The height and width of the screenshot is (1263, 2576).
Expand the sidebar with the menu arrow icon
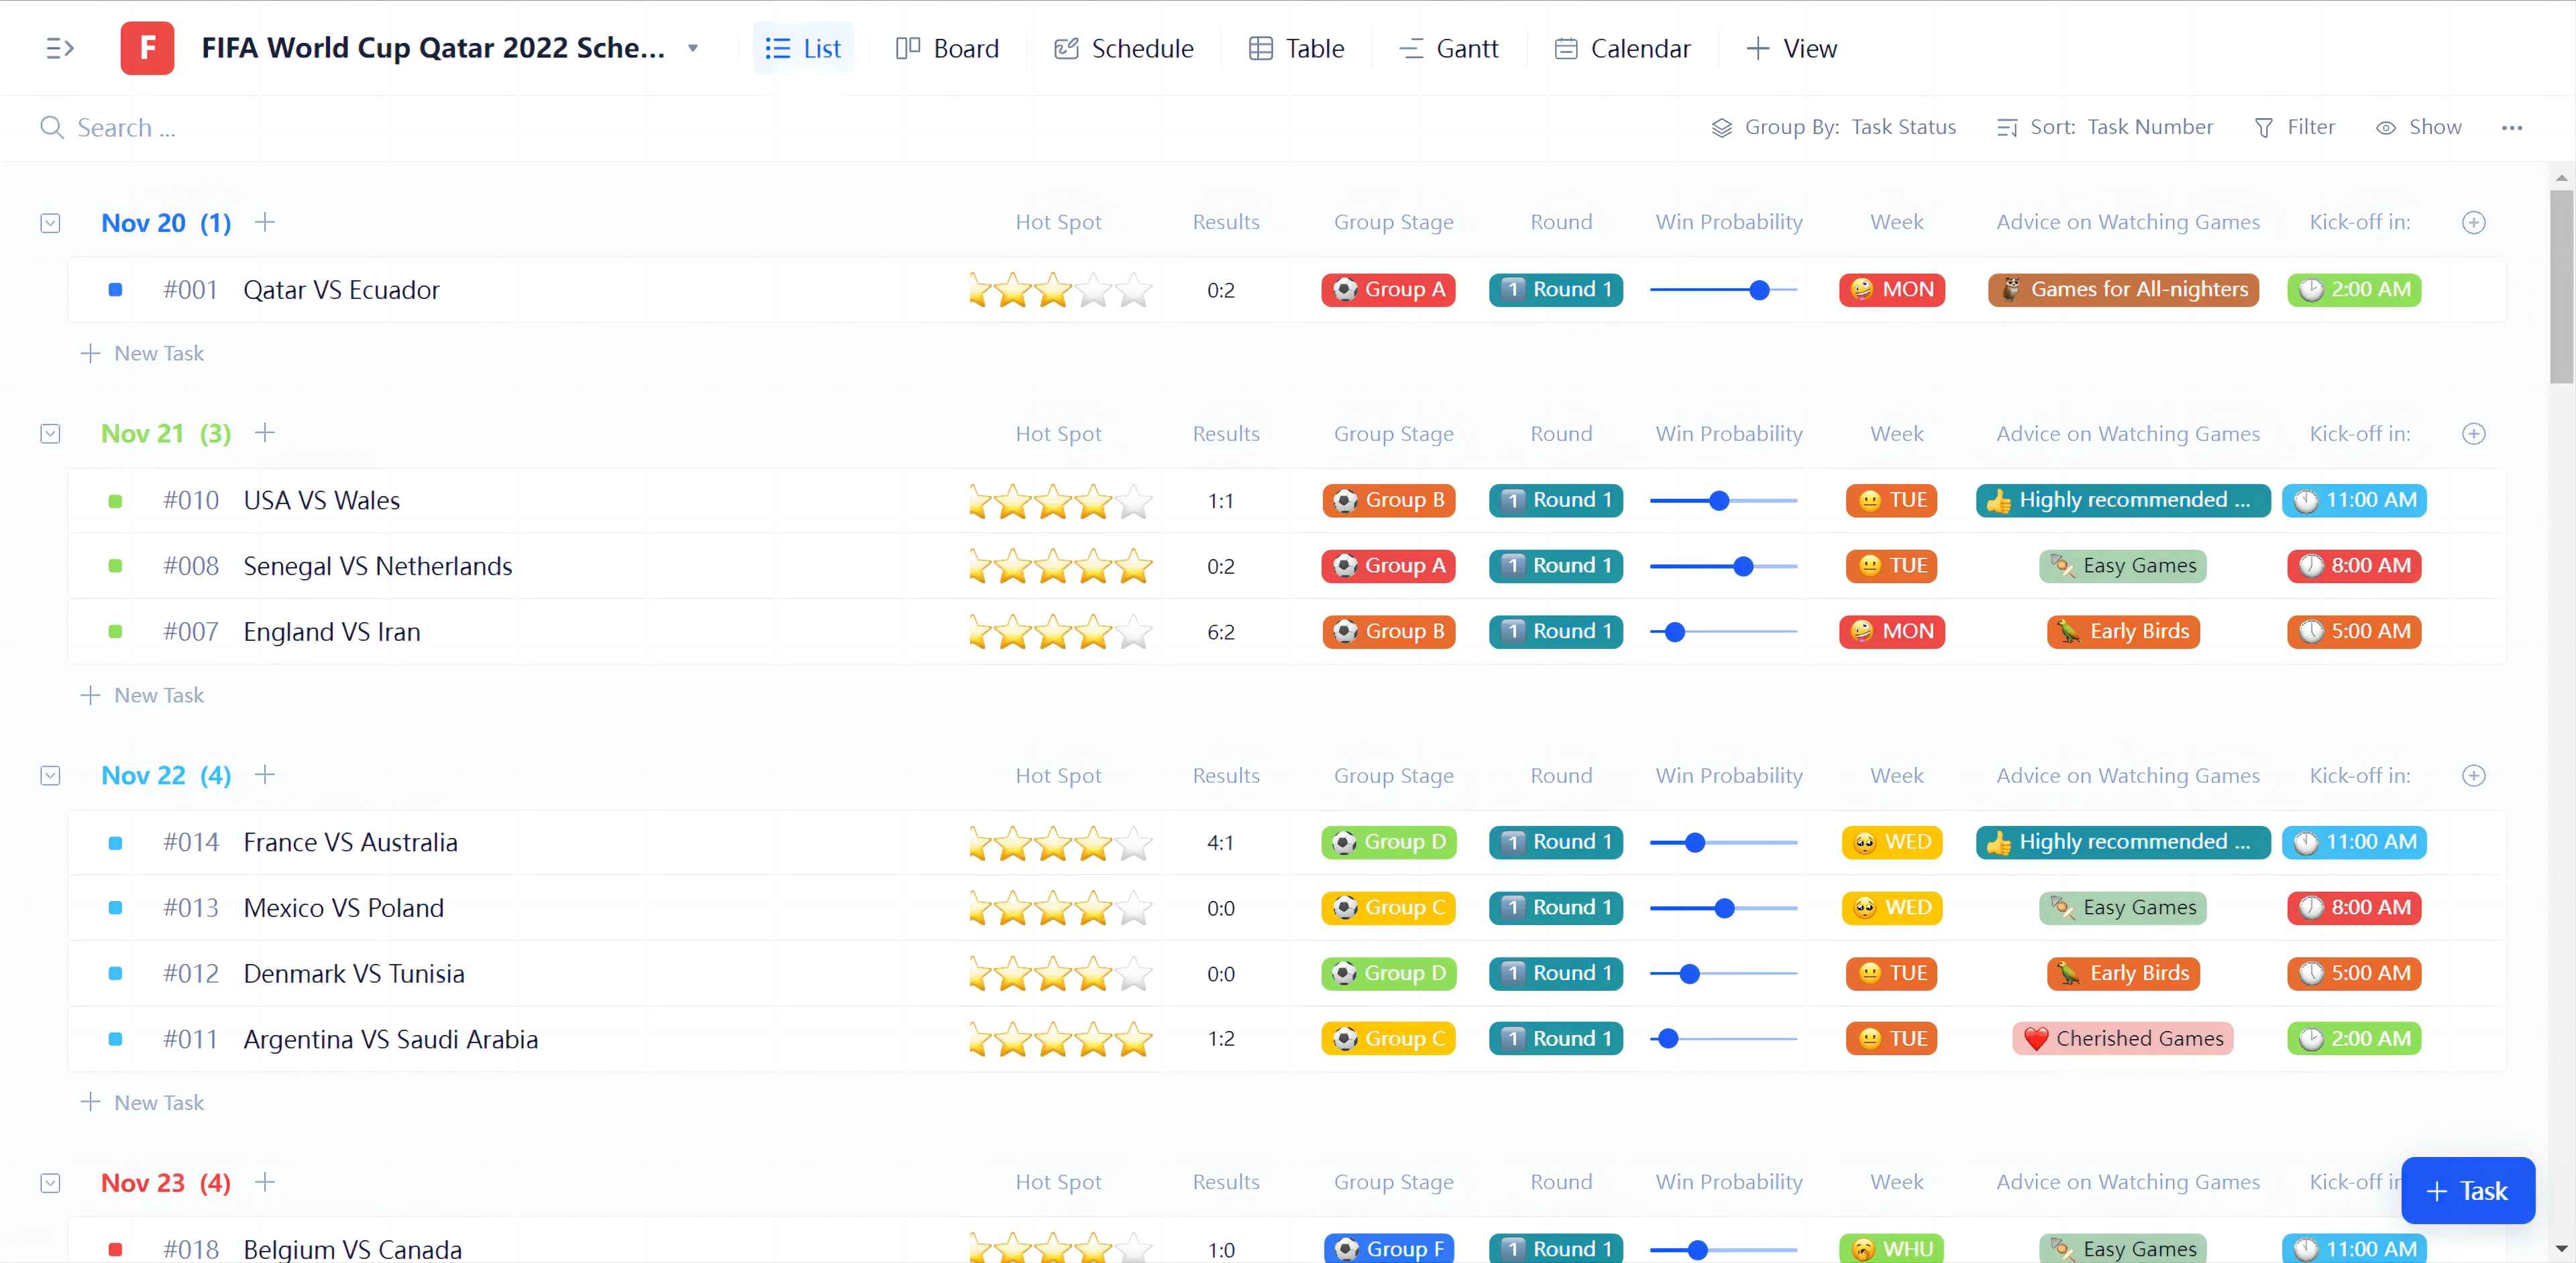(x=60, y=48)
